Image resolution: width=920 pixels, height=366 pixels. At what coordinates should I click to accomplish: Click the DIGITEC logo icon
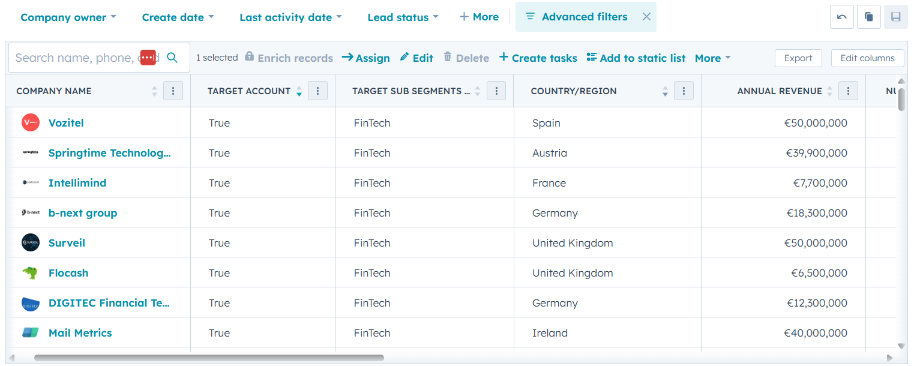tap(31, 303)
